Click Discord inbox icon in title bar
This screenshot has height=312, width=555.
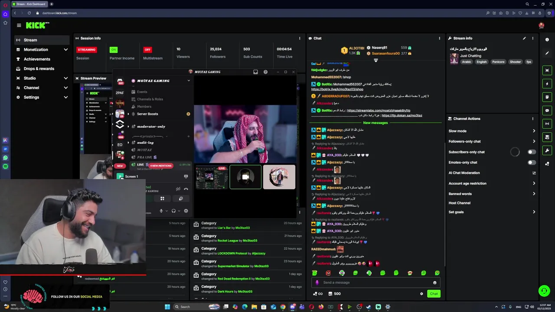(x=255, y=72)
